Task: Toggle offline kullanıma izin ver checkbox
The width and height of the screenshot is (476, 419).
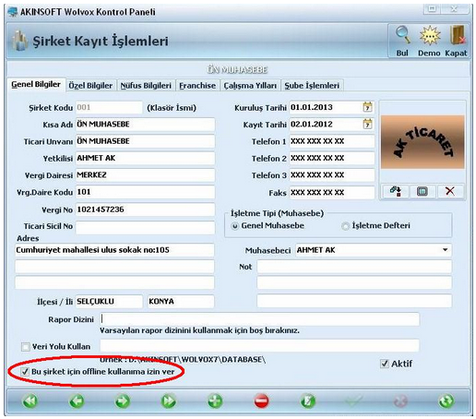Action: pyautogui.click(x=25, y=372)
